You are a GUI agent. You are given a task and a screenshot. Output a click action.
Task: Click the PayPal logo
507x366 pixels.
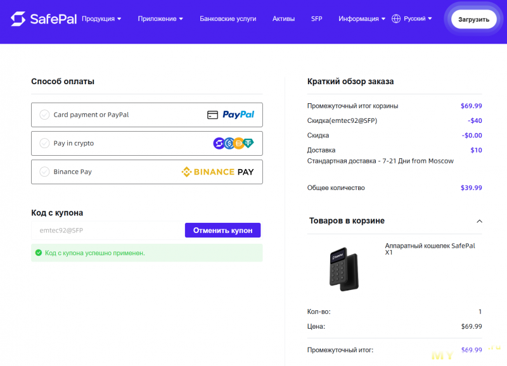coord(238,115)
